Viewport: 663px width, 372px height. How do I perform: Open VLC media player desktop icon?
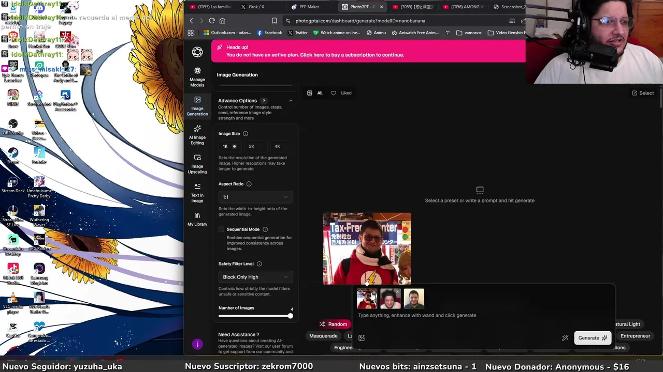pos(13,303)
